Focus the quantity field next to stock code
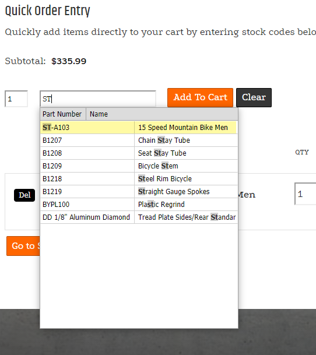Screen dimensions: 316x355 16,99
